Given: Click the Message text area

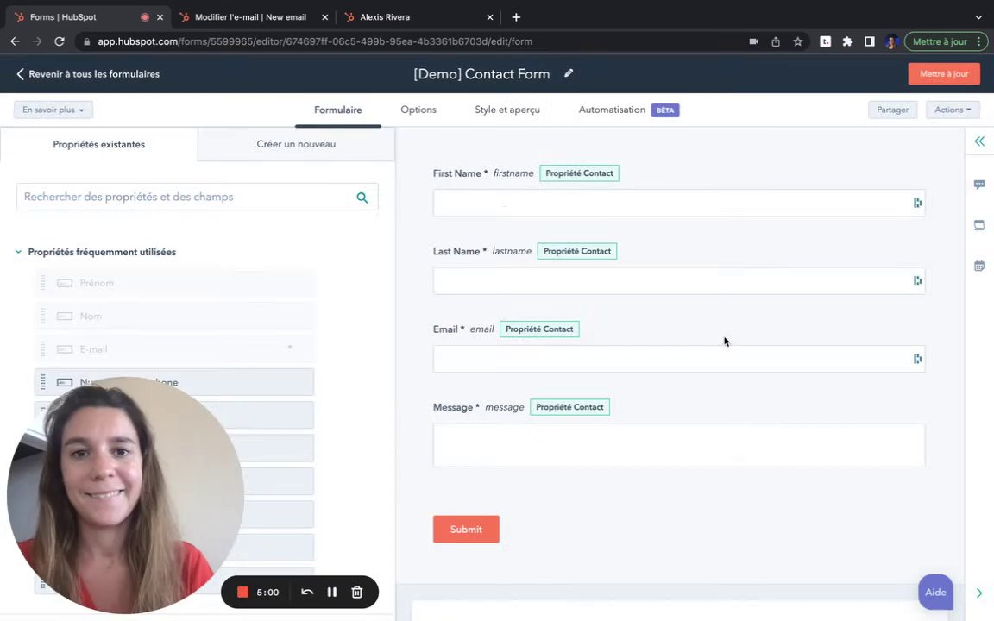Looking at the screenshot, I should 679,445.
